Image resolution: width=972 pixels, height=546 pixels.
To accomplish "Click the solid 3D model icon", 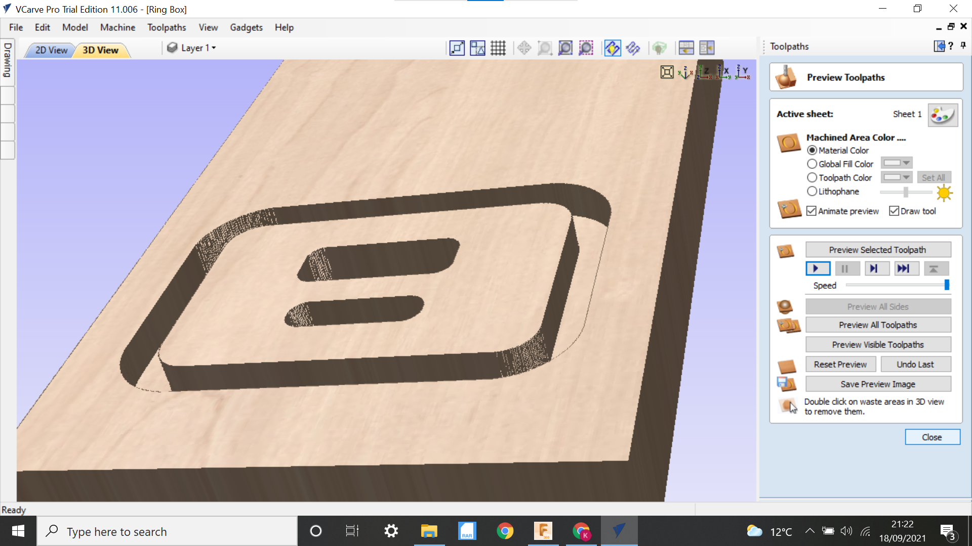I will click(660, 48).
